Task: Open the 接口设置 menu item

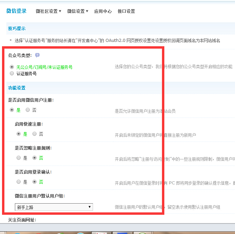Action: click(126, 11)
